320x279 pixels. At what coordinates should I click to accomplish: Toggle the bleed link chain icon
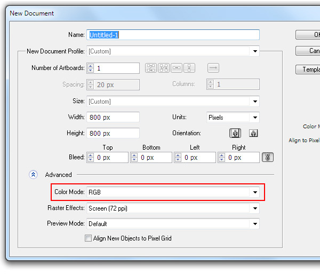[x=267, y=157]
